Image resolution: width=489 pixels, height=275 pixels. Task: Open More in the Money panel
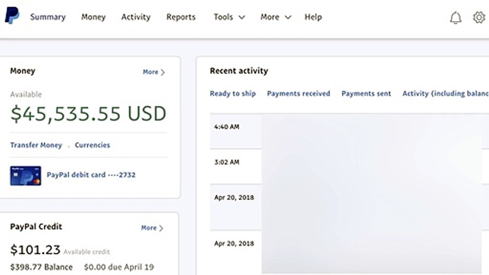pyautogui.click(x=154, y=72)
